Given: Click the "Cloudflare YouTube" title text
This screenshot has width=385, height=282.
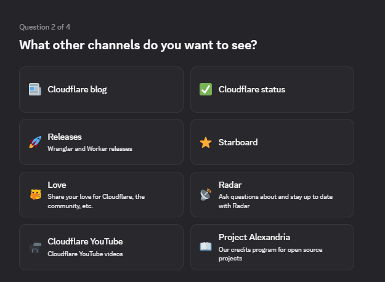Looking at the screenshot, I should point(85,241).
